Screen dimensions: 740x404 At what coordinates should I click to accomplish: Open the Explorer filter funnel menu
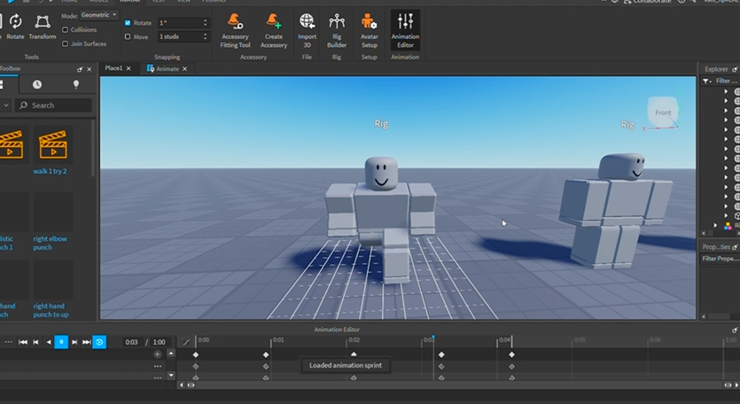tap(706, 82)
